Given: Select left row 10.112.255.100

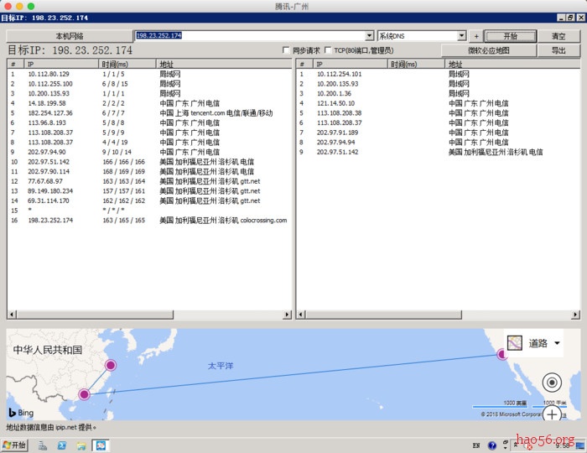Looking at the screenshot, I should pyautogui.click(x=149, y=84).
